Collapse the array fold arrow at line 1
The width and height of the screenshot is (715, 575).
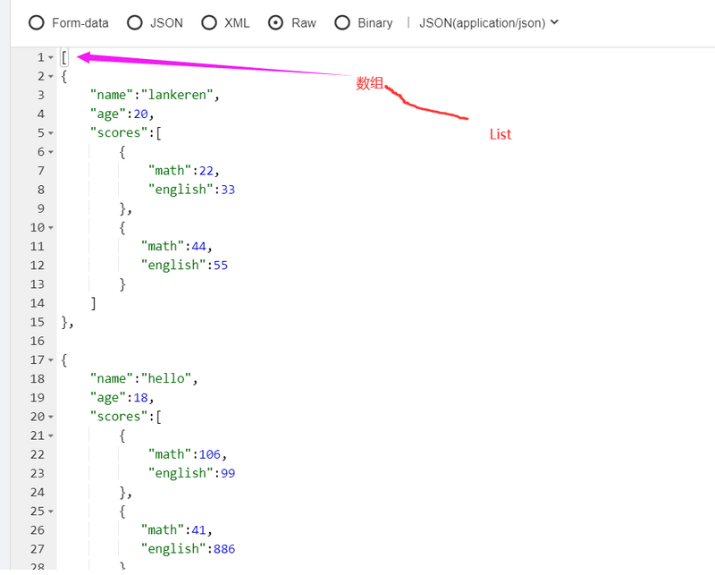tap(51, 58)
